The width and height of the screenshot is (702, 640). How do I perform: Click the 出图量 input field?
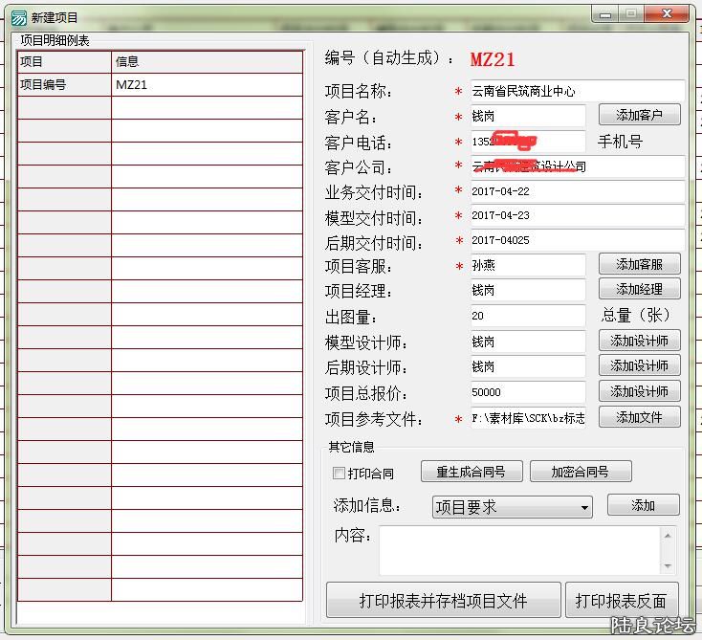[527, 316]
